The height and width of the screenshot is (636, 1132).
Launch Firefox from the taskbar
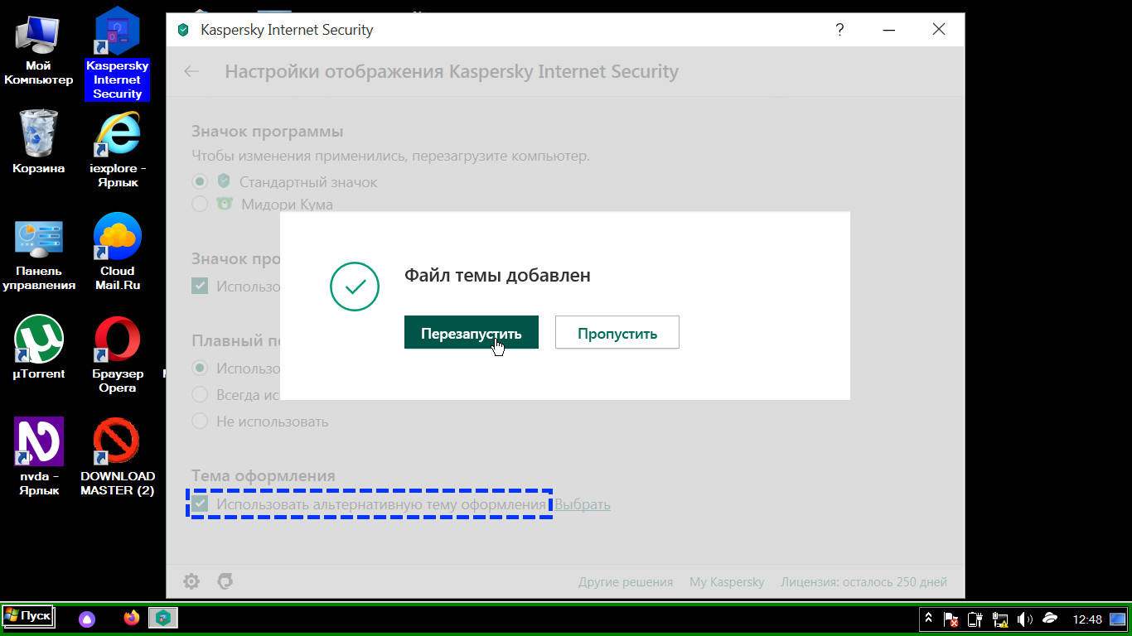pyautogui.click(x=131, y=618)
